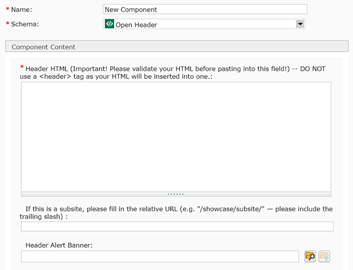
Task: Click the red asterisk beside Schema
Action: [8, 25]
